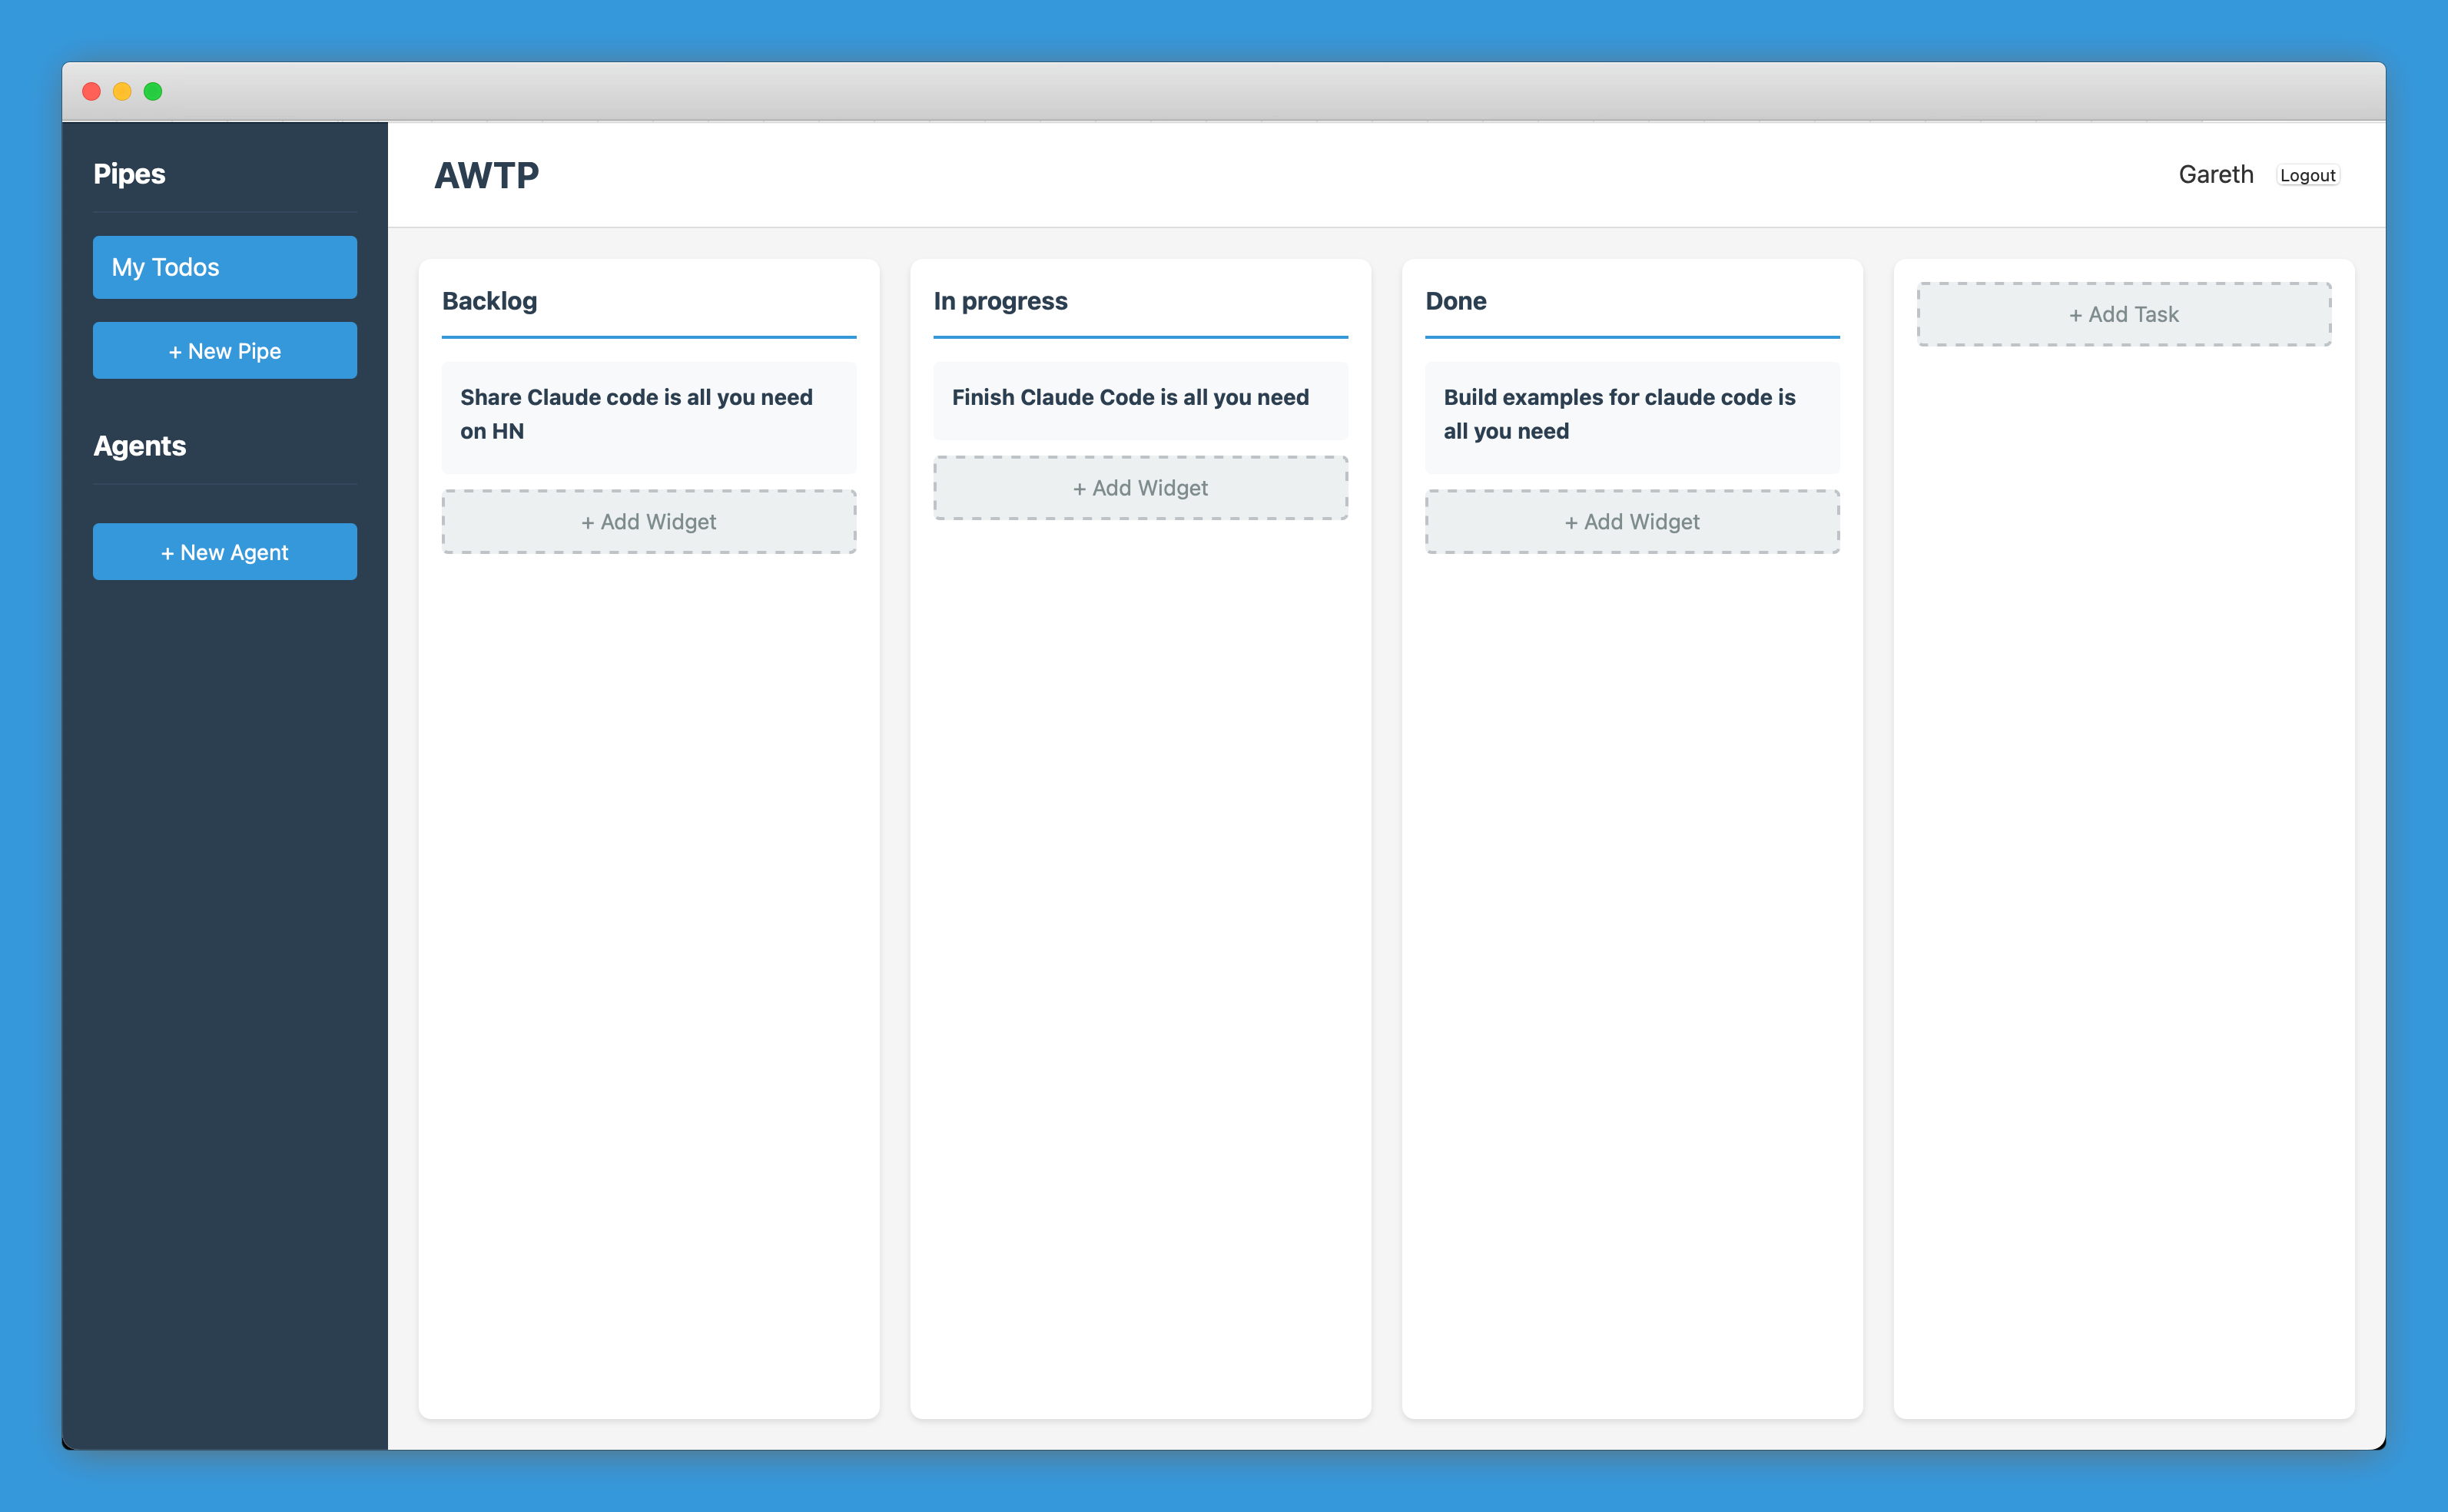2448x1512 pixels.
Task: Click the yellow minimize window button
Action: (122, 92)
